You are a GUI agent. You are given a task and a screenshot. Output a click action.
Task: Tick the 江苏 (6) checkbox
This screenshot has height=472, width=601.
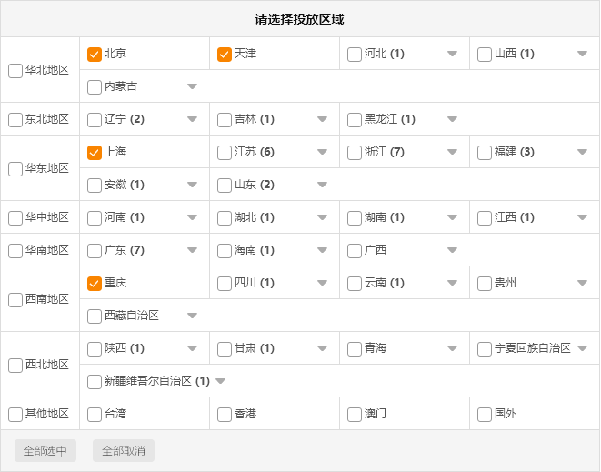click(x=225, y=153)
